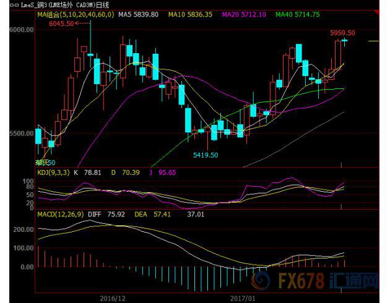Select the MA组合(5,10,20,40,60,0) indicator label

coord(76,14)
